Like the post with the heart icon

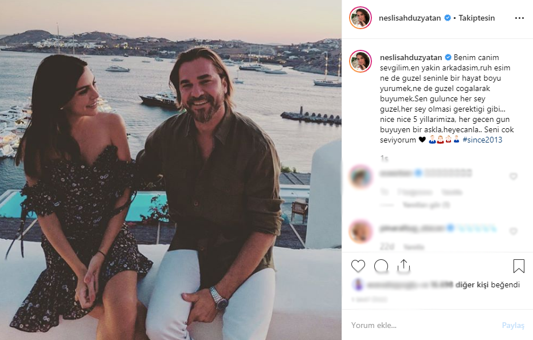358,266
